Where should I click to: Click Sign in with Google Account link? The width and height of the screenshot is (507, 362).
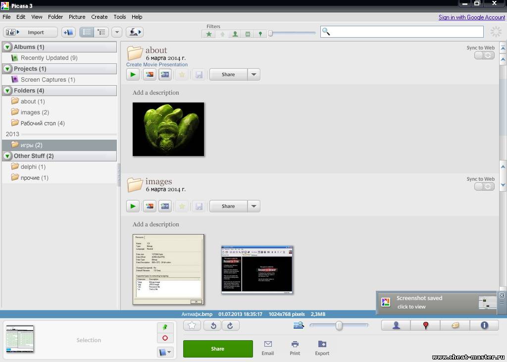coord(471,17)
